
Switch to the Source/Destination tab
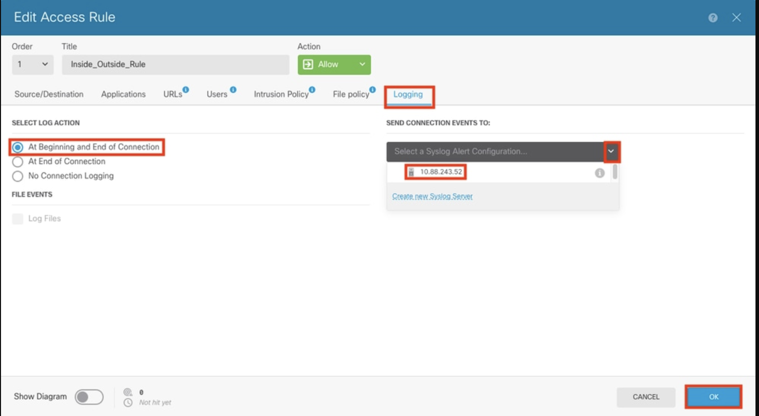(49, 94)
